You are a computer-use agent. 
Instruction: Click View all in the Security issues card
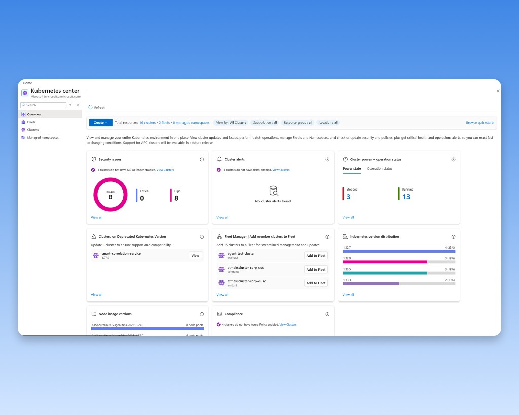97,217
